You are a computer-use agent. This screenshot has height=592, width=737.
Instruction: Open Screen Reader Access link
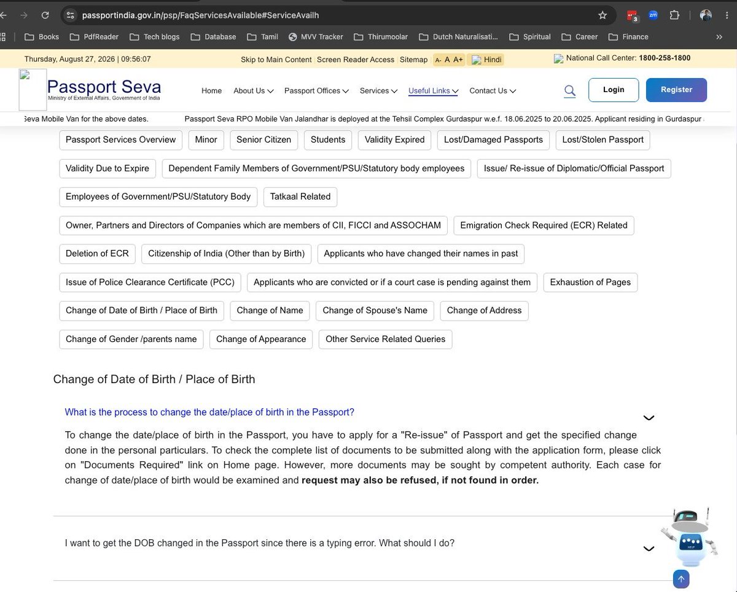[356, 60]
